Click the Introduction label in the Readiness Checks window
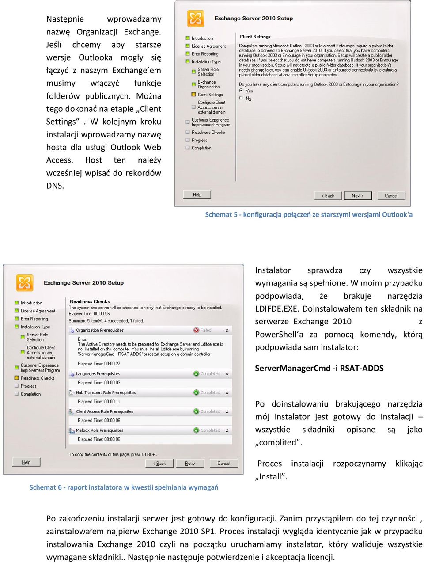424x563 pixels. click(31, 303)
